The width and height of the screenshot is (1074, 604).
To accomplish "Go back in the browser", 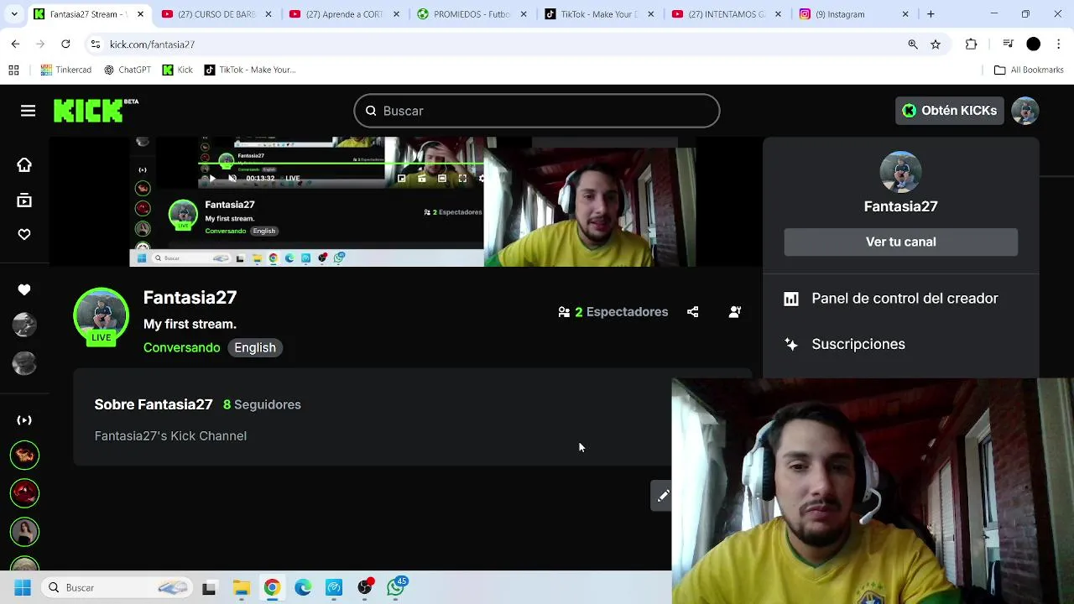I will click(15, 44).
